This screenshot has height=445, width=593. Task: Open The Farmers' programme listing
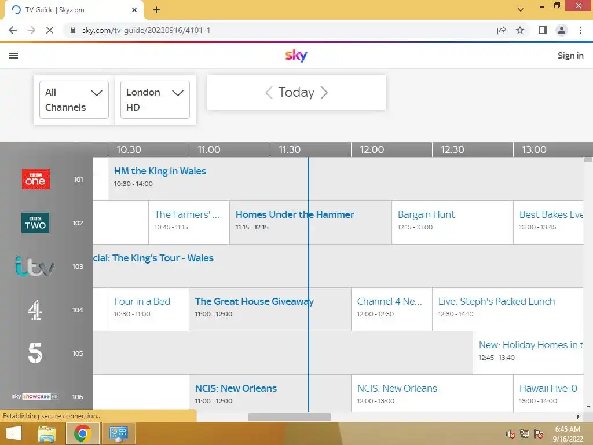pyautogui.click(x=189, y=222)
